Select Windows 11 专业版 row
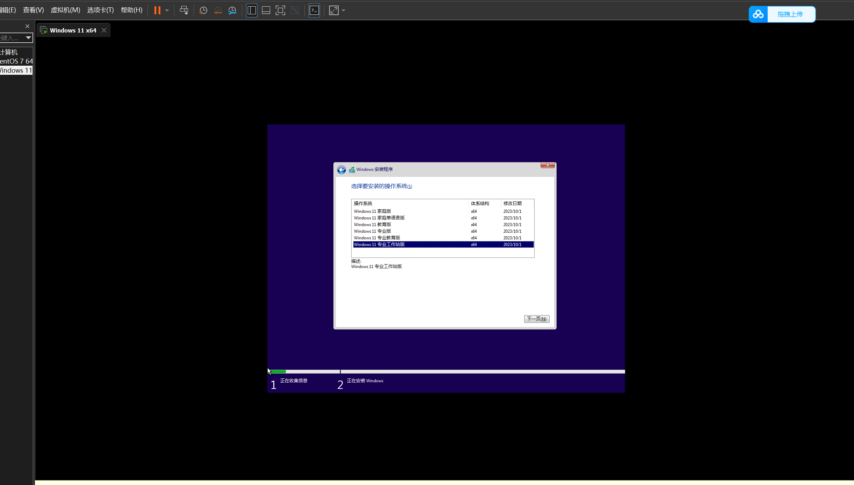The height and width of the screenshot is (485, 854). (x=443, y=231)
